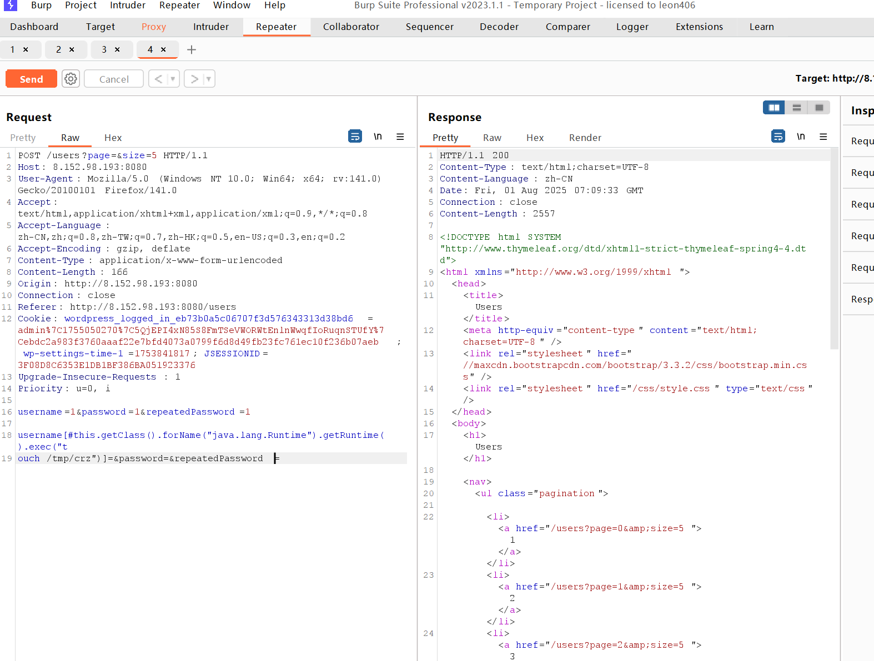Click the 'Host: 8.152.98.193:8080' header line
874x661 pixels.
pos(82,167)
